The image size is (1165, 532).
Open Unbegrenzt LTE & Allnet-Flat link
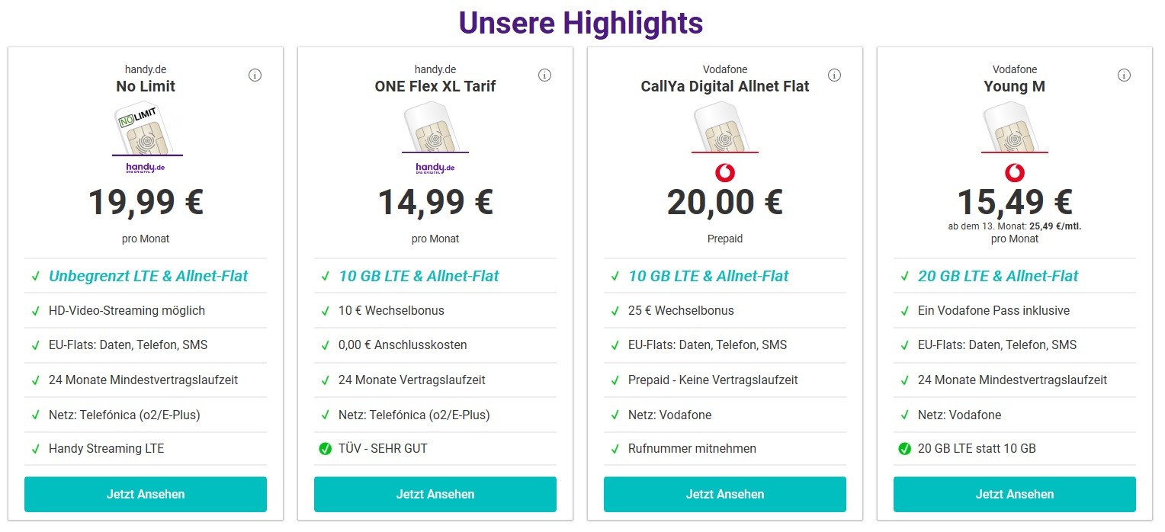coord(149,276)
